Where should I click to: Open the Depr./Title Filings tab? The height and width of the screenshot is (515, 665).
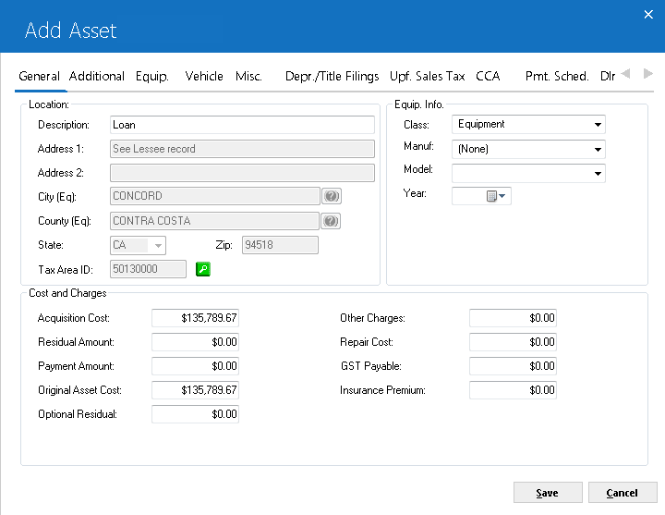pos(332,77)
